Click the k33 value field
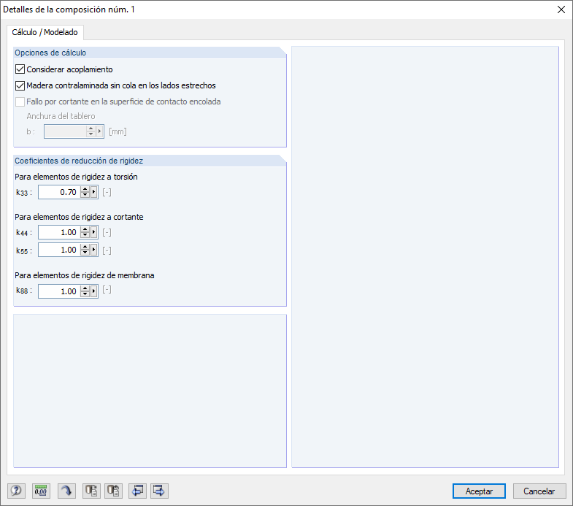This screenshot has width=573, height=506. pyautogui.click(x=58, y=192)
